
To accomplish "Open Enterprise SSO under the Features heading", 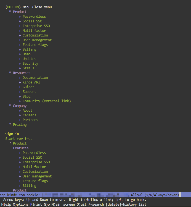I will (x=36, y=162).
